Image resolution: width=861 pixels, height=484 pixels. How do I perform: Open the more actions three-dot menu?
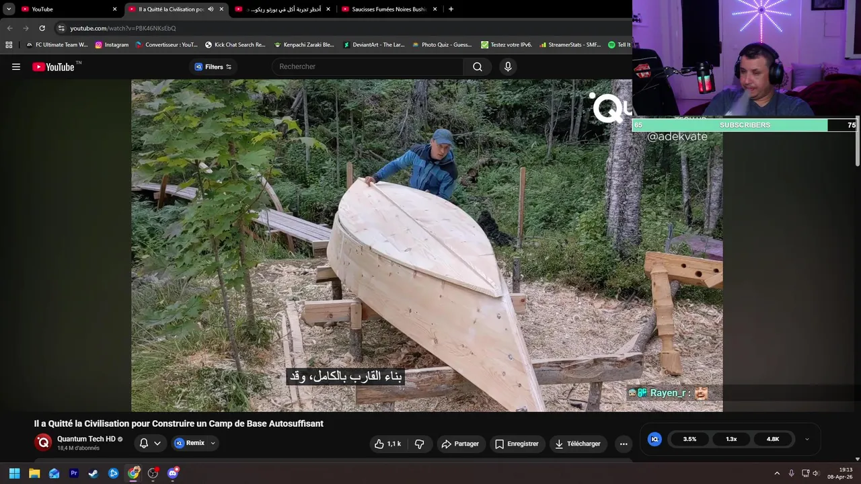click(624, 444)
